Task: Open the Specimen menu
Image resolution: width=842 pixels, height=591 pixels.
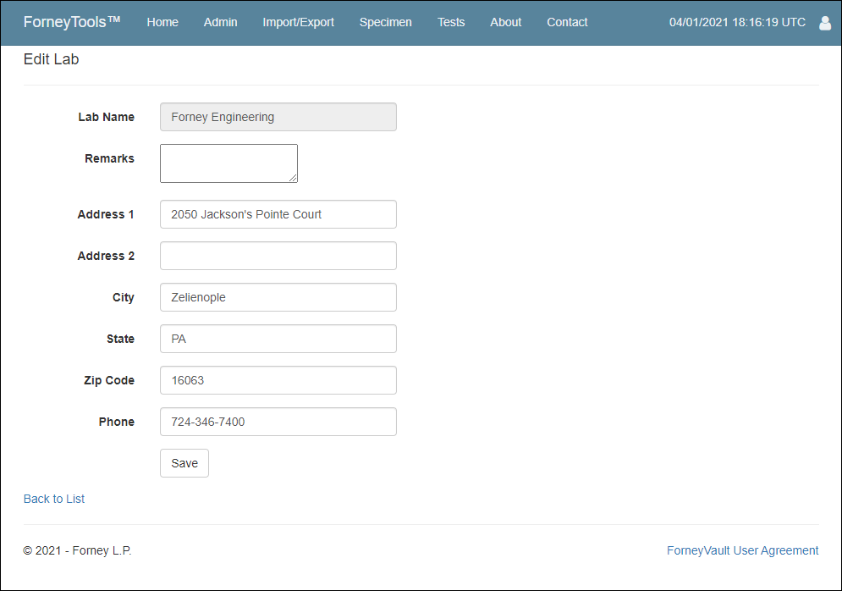Action: (386, 22)
